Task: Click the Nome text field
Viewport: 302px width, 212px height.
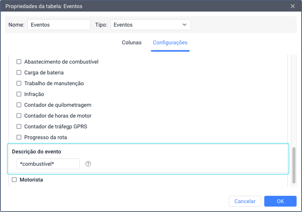Action: [59, 25]
